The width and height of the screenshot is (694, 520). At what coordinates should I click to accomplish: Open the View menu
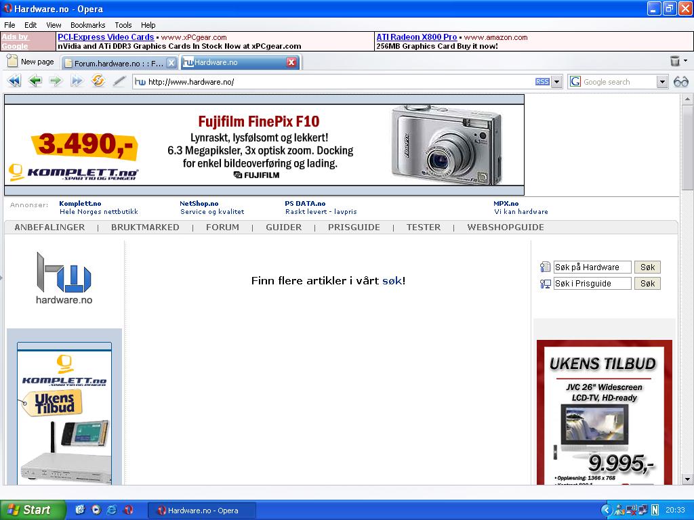(54, 25)
